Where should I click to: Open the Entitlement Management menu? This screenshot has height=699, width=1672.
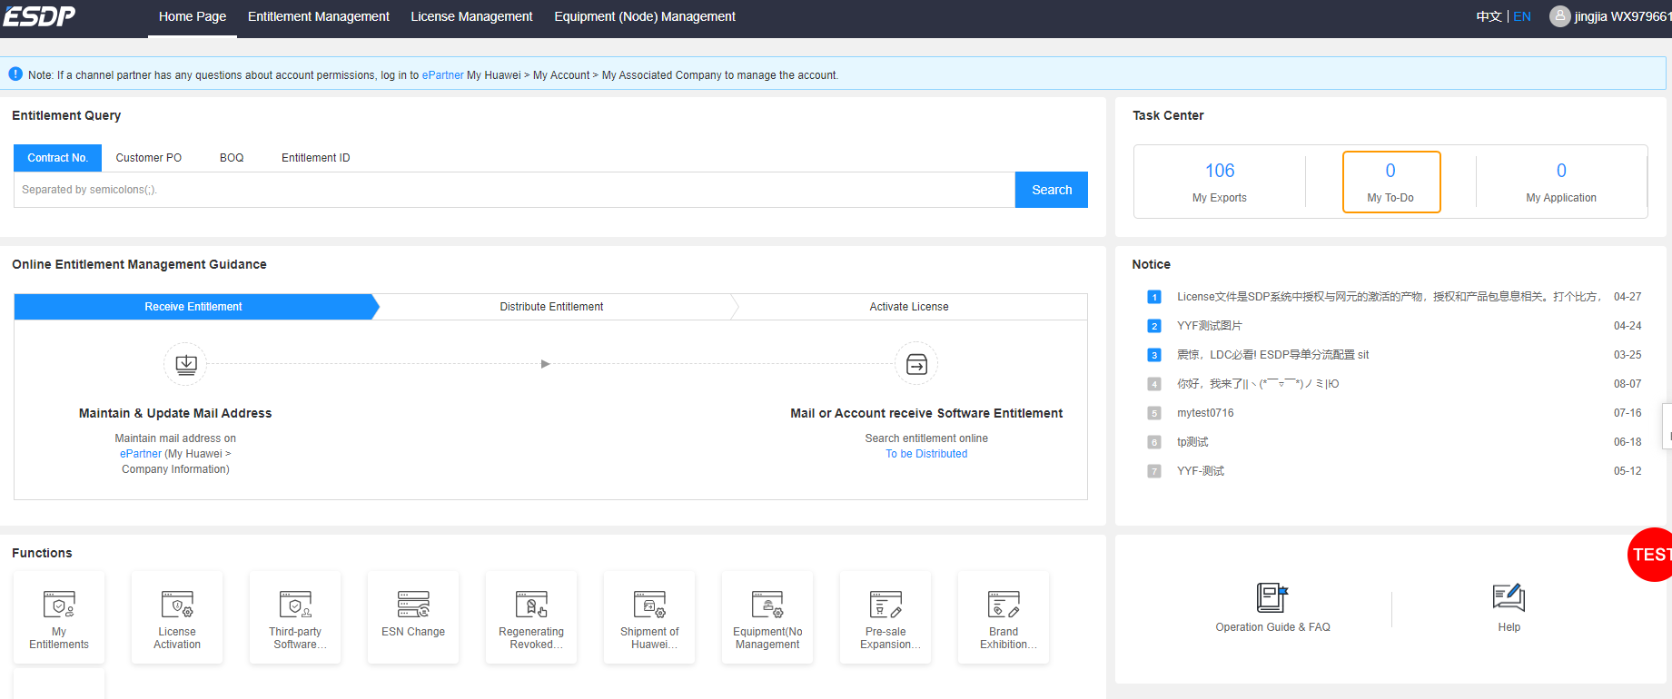318,16
